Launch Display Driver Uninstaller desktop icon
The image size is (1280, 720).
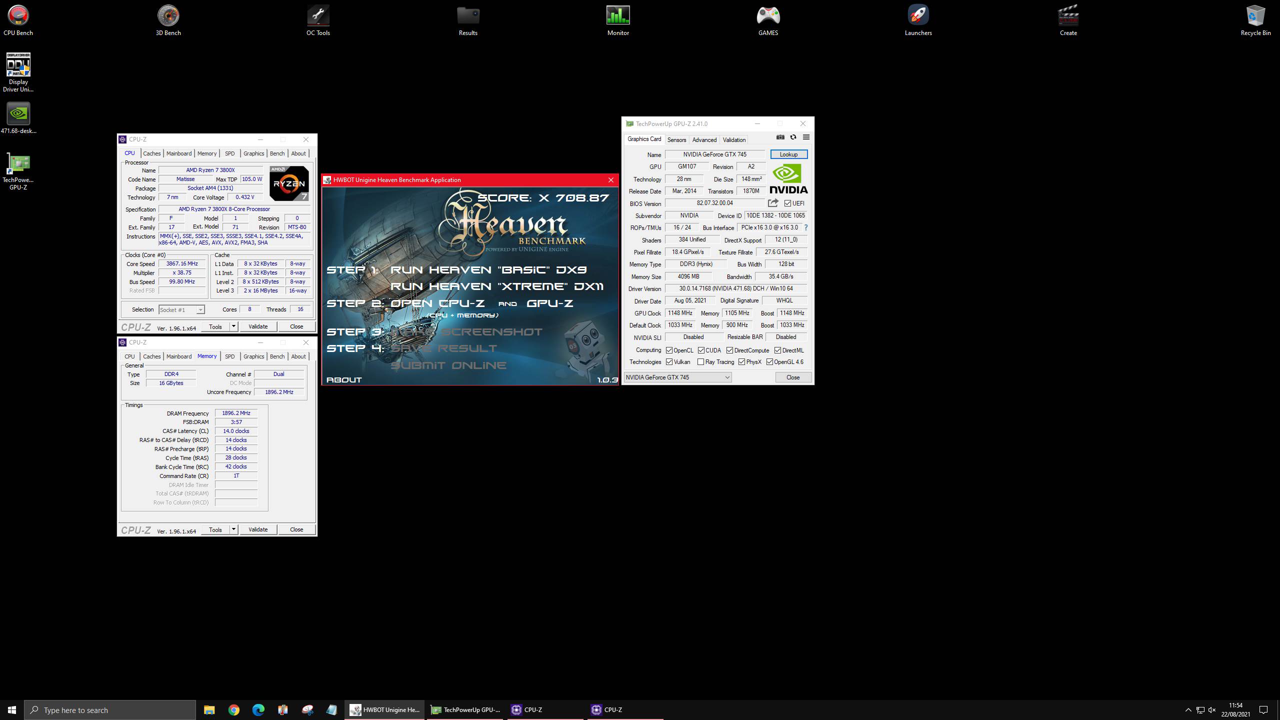[18, 72]
